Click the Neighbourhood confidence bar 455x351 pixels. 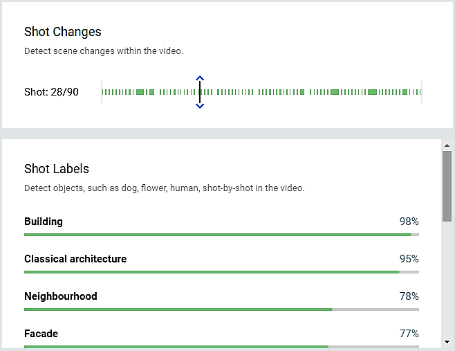[221, 309]
